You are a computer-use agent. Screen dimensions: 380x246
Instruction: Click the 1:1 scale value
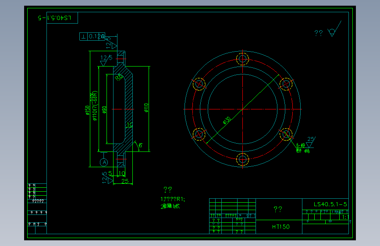click(345, 217)
